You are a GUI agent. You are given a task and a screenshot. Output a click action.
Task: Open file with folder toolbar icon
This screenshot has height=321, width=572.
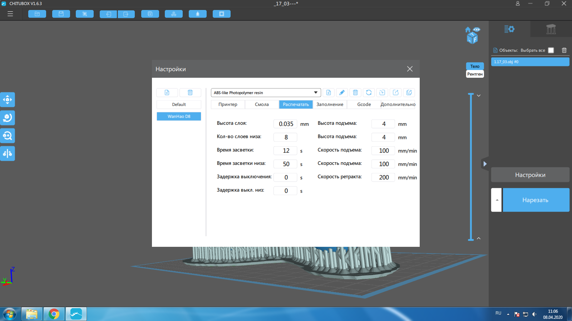pos(37,14)
